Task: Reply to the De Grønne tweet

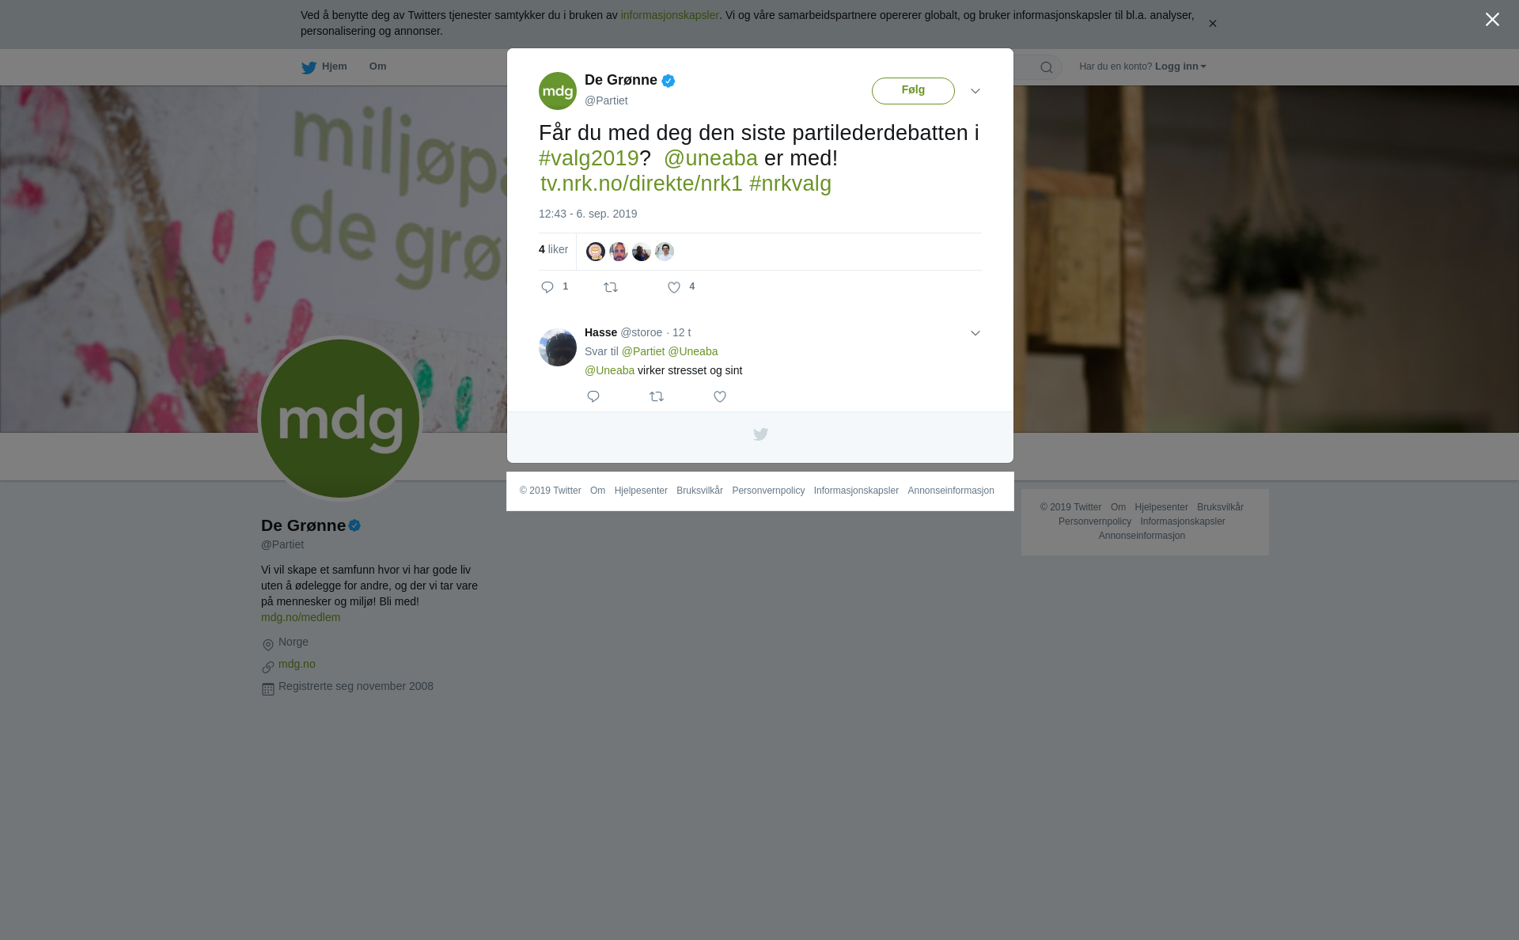Action: (x=547, y=287)
